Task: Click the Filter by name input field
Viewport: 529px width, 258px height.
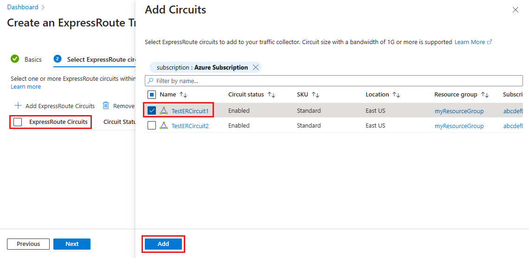Action: [334, 81]
